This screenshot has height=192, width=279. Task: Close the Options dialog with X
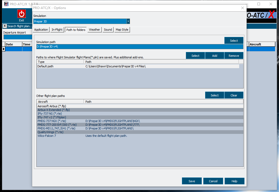click(243, 8)
